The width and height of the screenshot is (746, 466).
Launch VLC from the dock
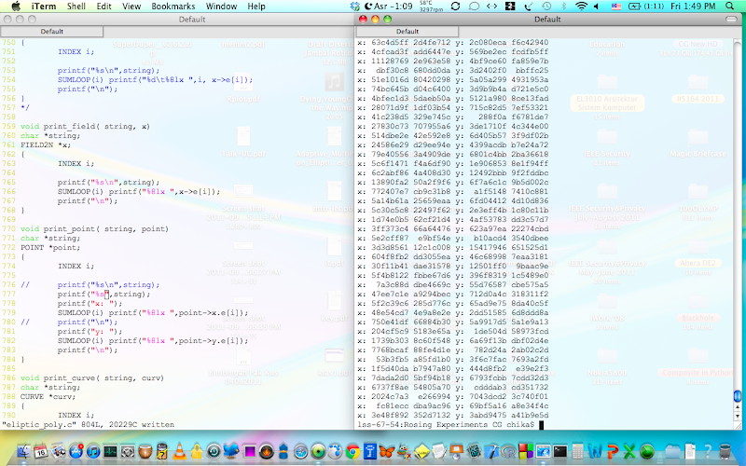pyautogui.click(x=179, y=452)
